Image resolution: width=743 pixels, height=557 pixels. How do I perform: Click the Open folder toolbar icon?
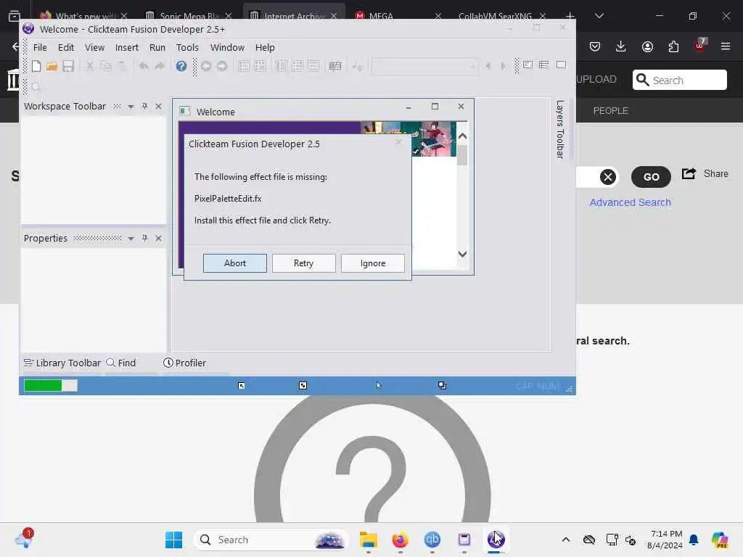coord(52,66)
